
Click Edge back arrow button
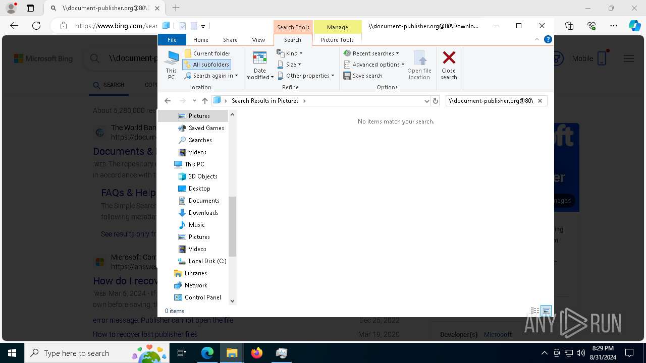tap(14, 26)
